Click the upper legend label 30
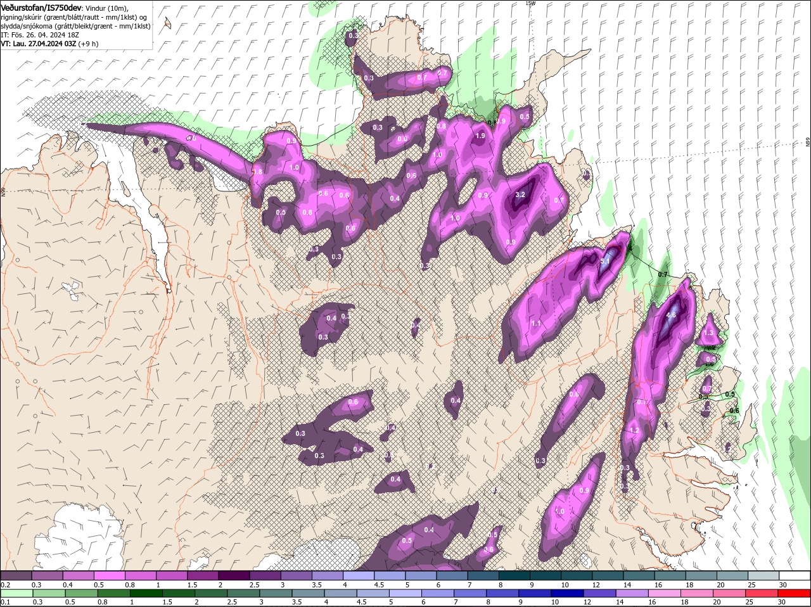Screen dimensions: 811x607 click(x=783, y=584)
